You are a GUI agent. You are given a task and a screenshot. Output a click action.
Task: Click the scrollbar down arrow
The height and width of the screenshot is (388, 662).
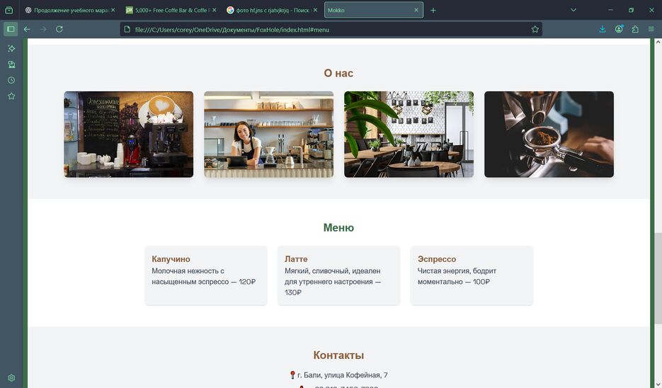click(x=658, y=384)
